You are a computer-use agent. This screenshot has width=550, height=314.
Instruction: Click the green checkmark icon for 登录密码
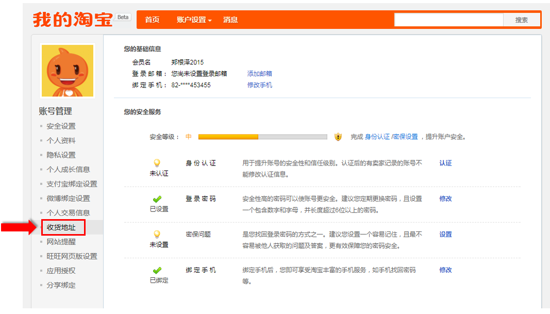click(x=157, y=199)
